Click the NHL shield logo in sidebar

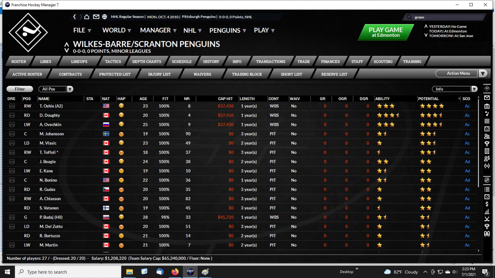coord(487,180)
